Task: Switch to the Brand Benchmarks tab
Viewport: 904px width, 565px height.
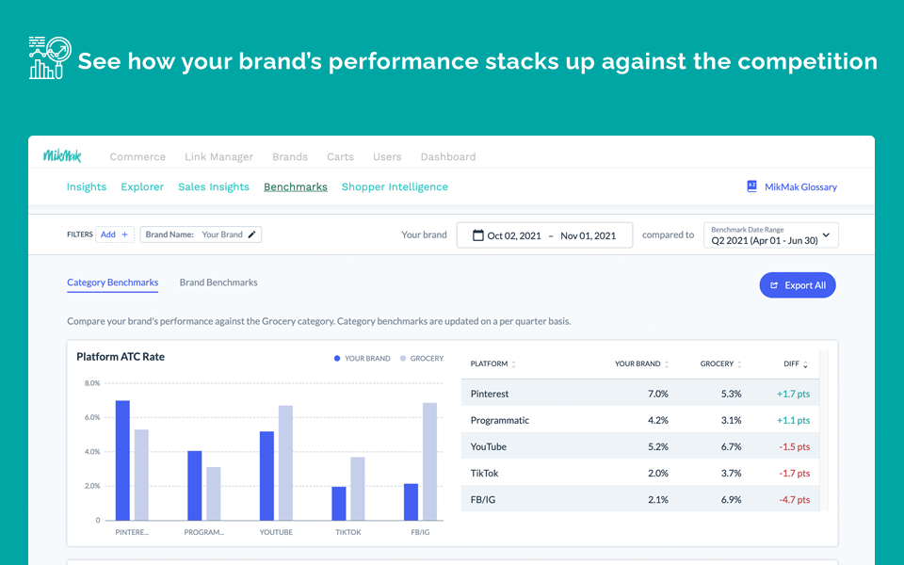Action: [218, 282]
